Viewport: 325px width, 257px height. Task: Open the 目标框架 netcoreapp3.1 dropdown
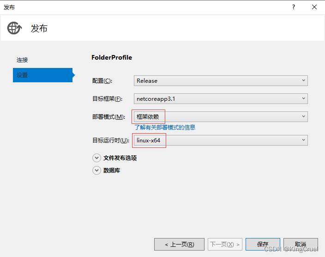tap(221, 98)
